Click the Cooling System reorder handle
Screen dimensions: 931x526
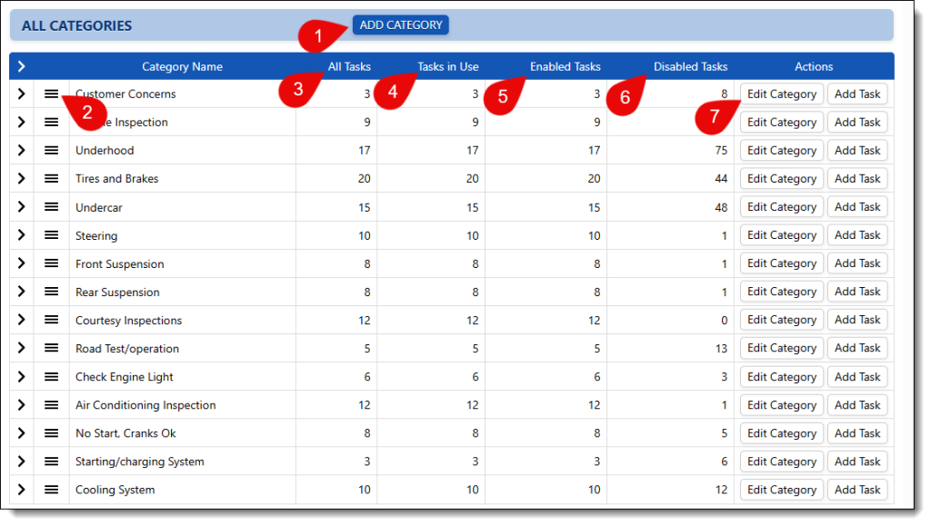click(x=52, y=490)
